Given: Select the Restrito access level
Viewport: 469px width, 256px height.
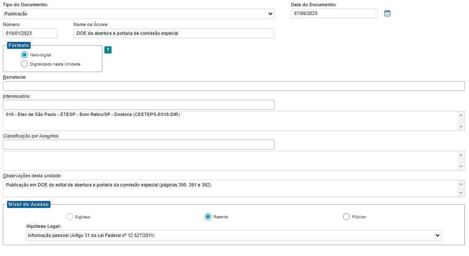Looking at the screenshot, I should click(x=208, y=217).
